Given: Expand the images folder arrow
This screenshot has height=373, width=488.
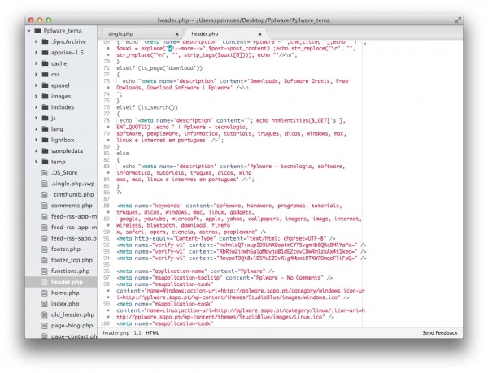Looking at the screenshot, I should tap(36, 97).
